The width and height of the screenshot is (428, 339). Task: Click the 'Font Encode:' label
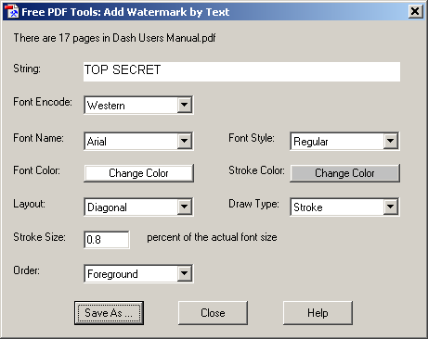[43, 102]
